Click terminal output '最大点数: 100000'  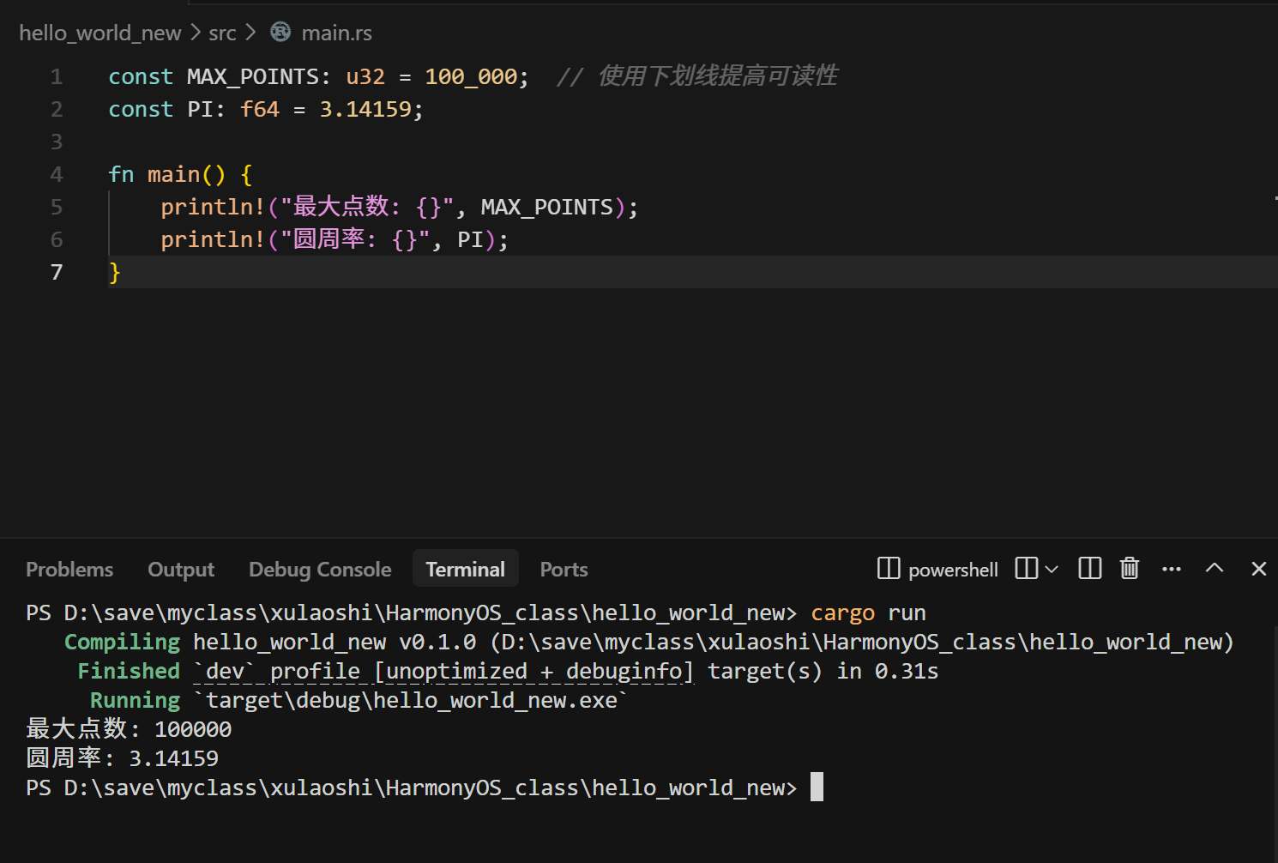[x=129, y=729]
